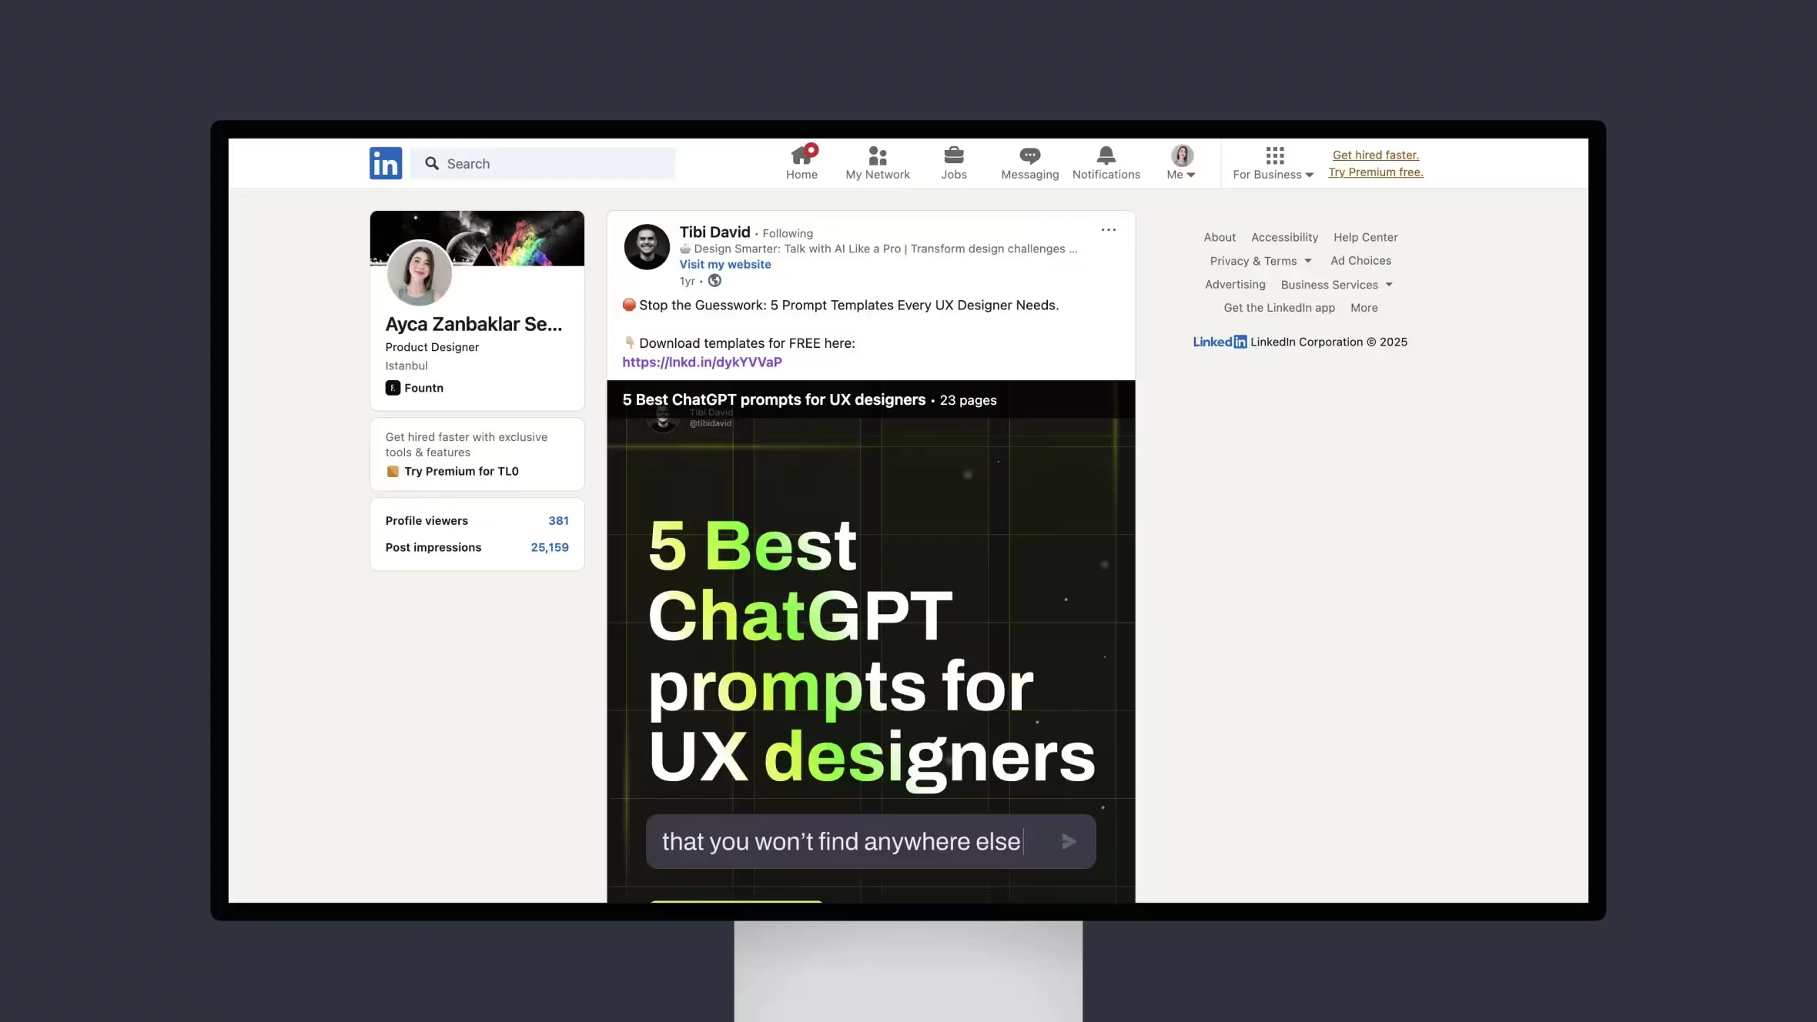Image resolution: width=1817 pixels, height=1022 pixels.
Task: Click the Messaging icon
Action: coord(1029,162)
